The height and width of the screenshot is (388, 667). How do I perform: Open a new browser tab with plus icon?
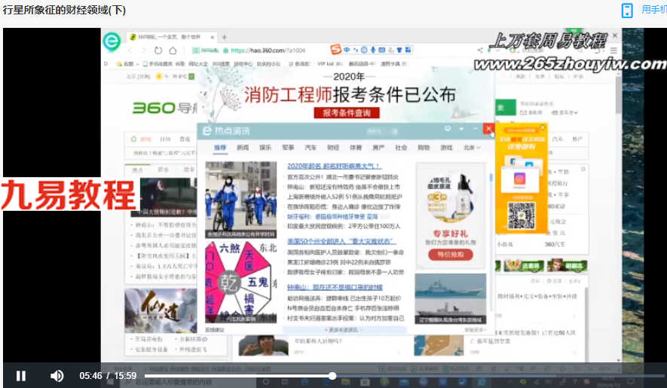point(224,37)
